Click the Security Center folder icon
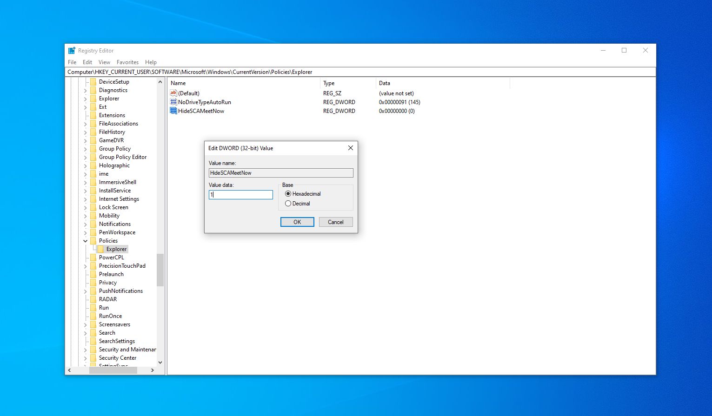 [x=93, y=358]
